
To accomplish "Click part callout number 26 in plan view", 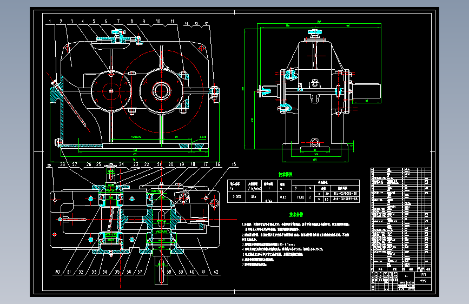I will tap(89, 164).
